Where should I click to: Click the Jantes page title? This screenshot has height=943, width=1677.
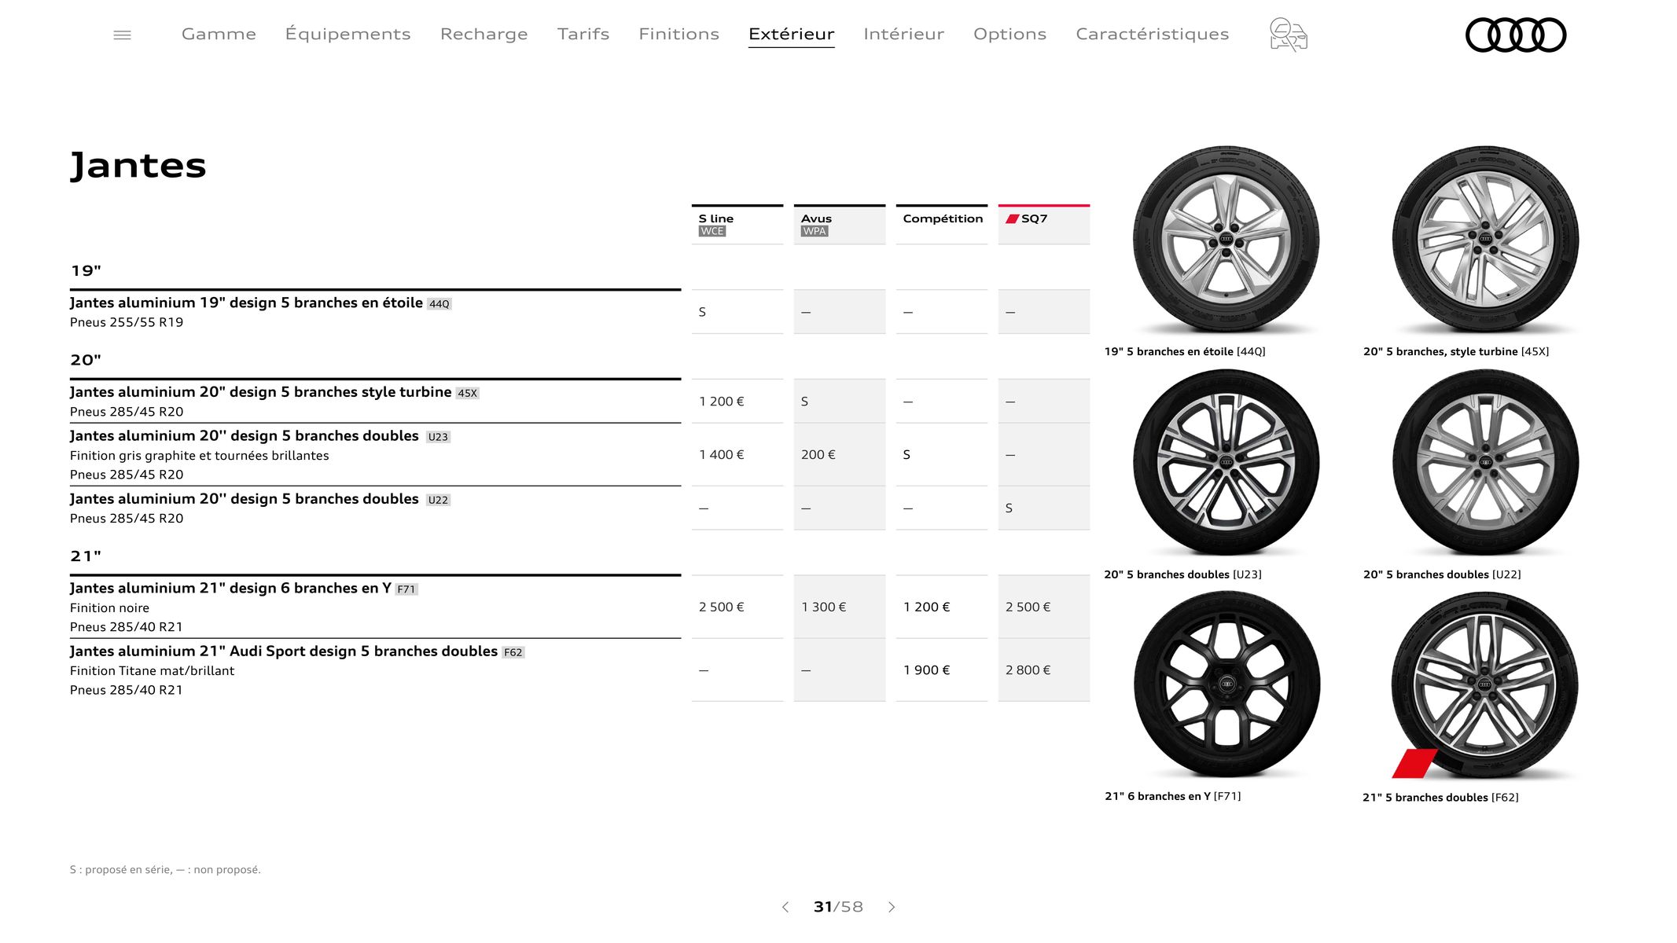(138, 166)
